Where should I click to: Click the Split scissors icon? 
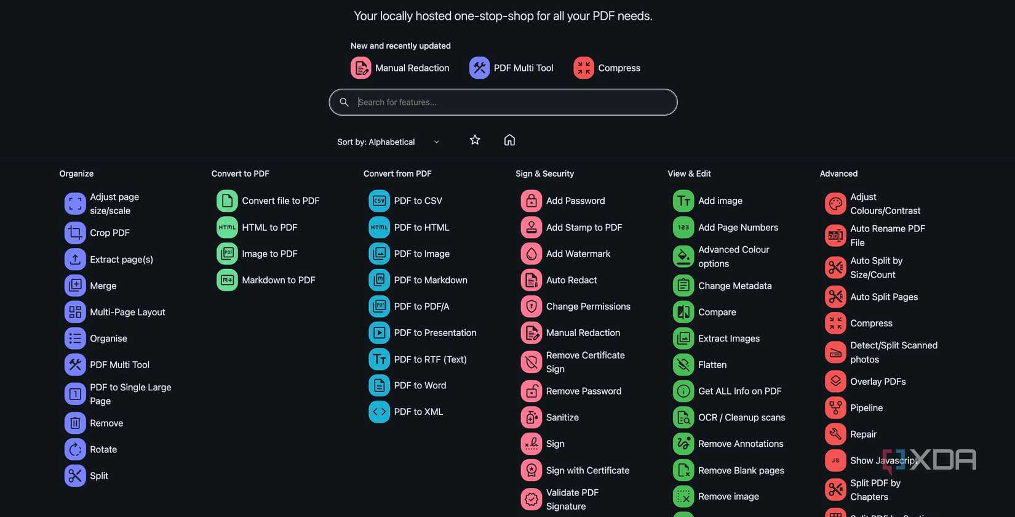pyautogui.click(x=75, y=476)
